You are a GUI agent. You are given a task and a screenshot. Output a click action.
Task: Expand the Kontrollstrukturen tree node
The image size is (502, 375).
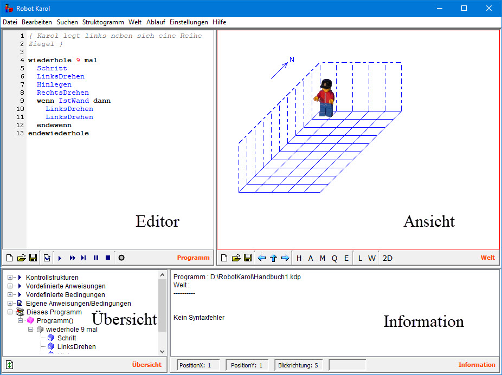click(x=10, y=278)
